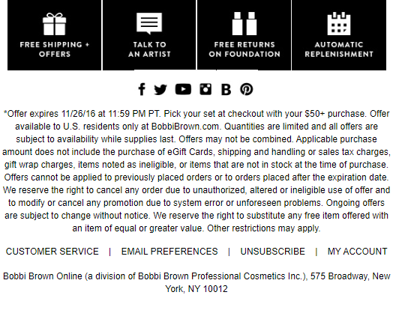Click the Unsubscribe link
The height and width of the screenshot is (313, 396).
click(x=273, y=252)
